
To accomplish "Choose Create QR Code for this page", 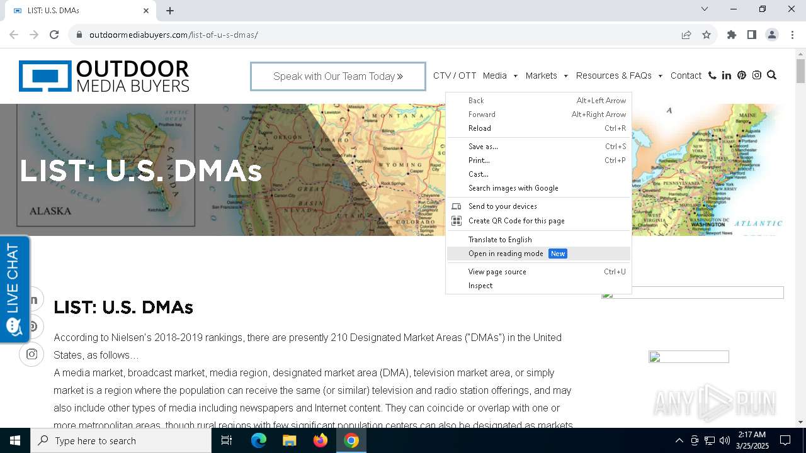I will (538, 221).
